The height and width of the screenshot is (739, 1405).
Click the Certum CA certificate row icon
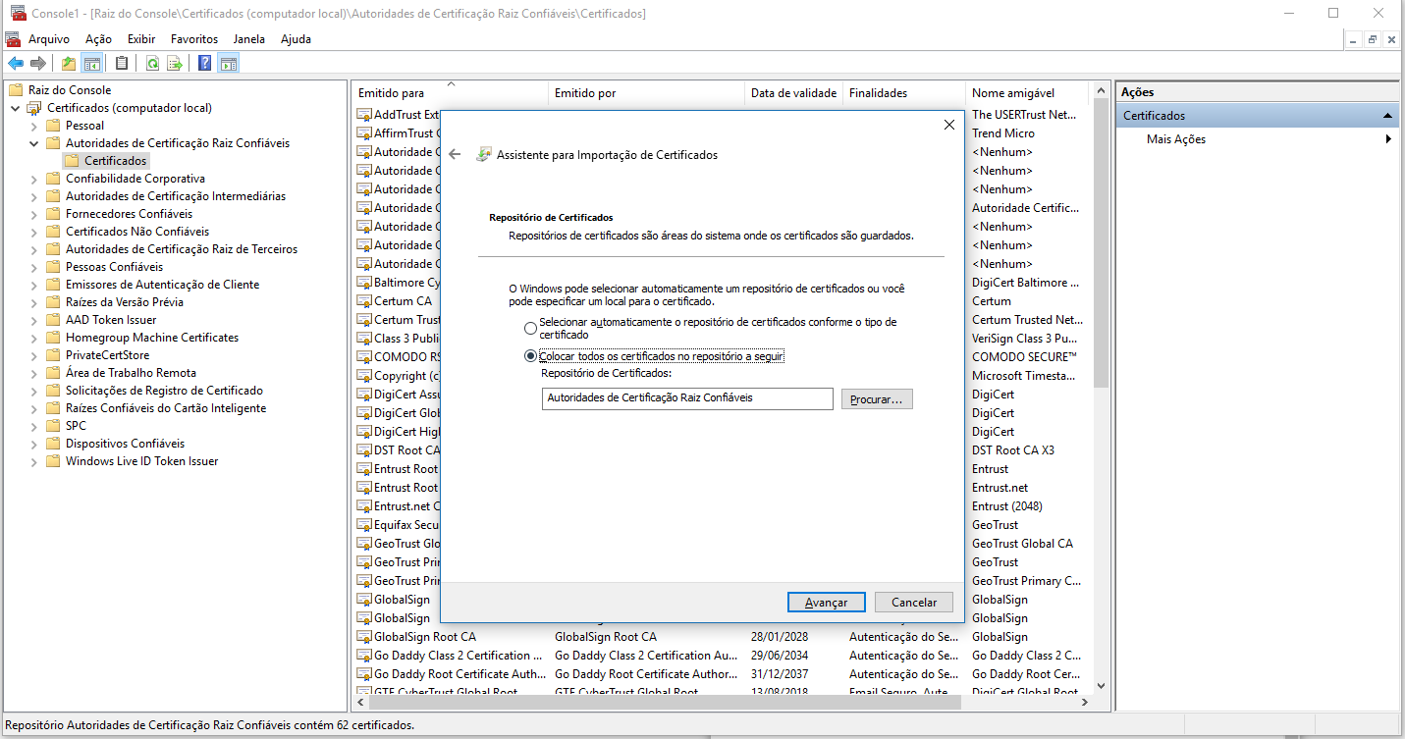(364, 301)
